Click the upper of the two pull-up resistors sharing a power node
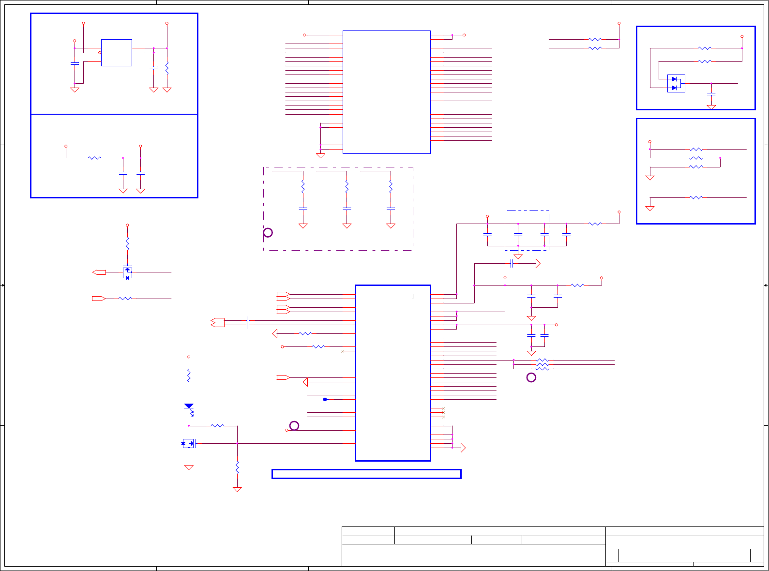 595,39
